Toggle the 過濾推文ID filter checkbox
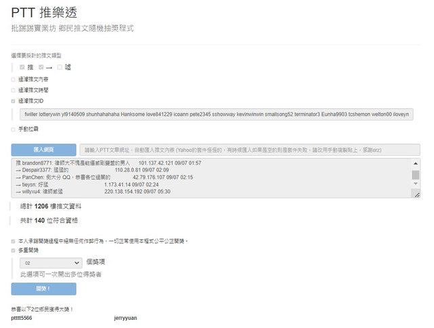434x328 pixels. [14, 100]
